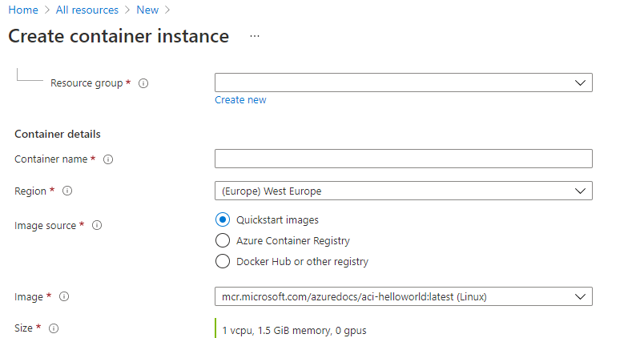Click the Resource group field label
Screen dimensions: 636x338
pos(87,83)
